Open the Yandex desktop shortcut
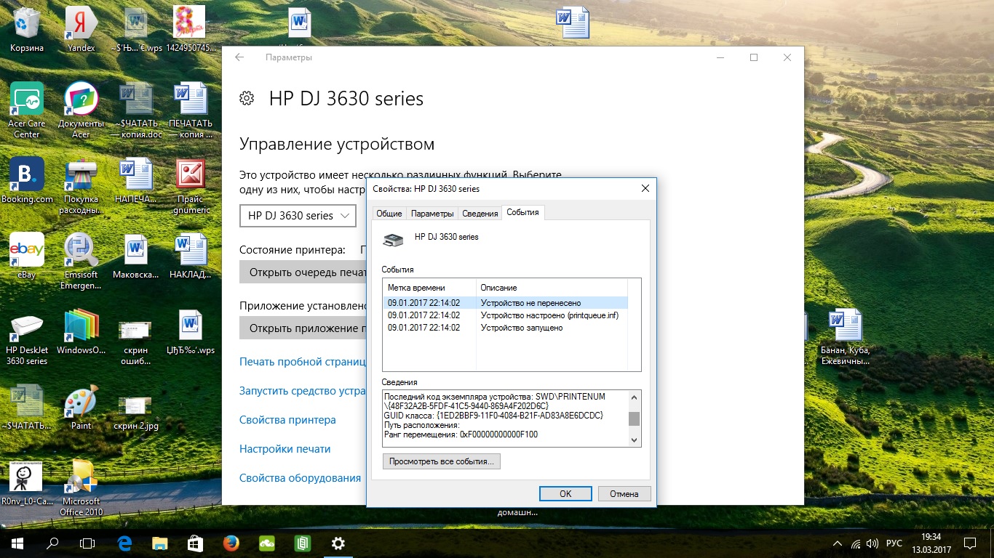 (x=81, y=30)
